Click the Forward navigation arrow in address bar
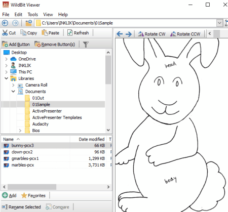This screenshot has width=228, height=212. [15, 23]
